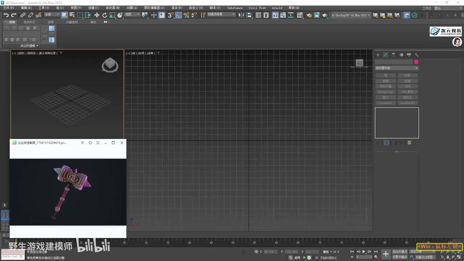Click the Render Production teapot icon

click(325, 15)
